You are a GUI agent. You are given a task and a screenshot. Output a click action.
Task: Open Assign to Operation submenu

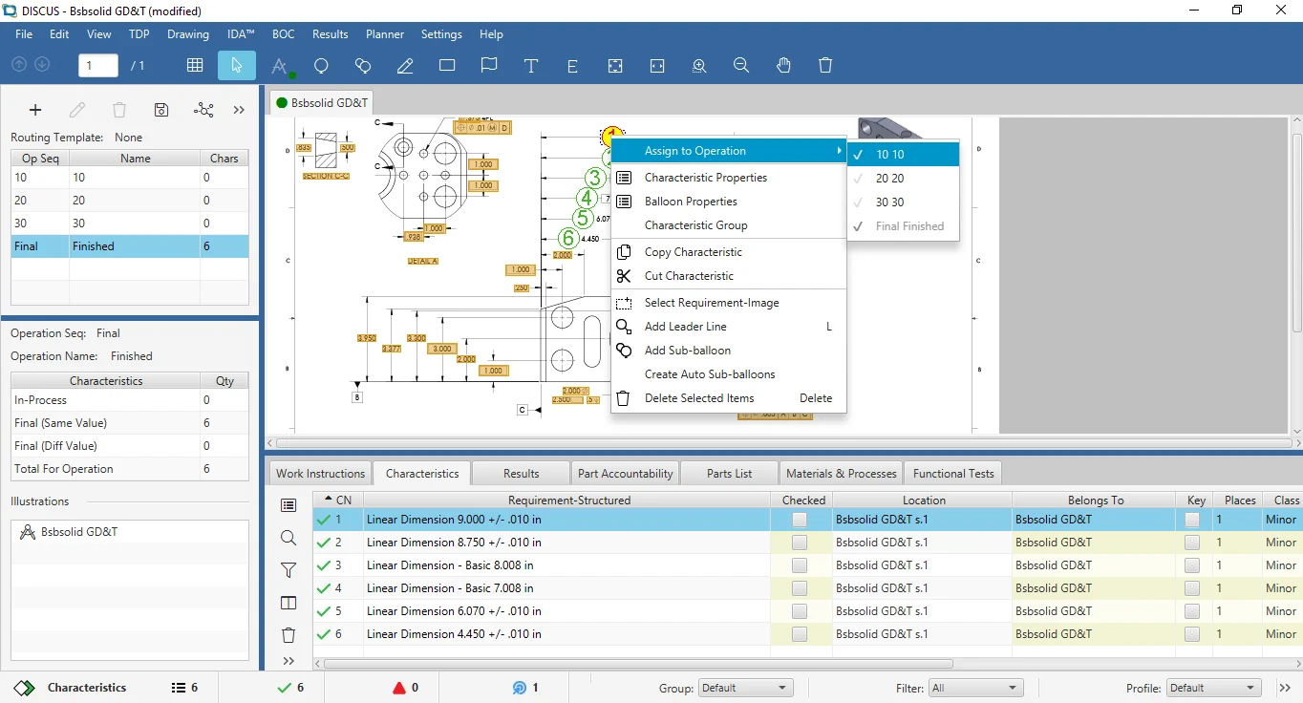click(729, 151)
